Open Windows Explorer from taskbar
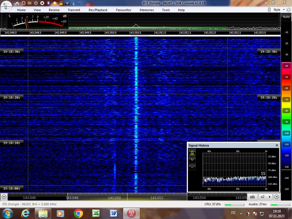The height and width of the screenshot is (219, 292). point(43,213)
